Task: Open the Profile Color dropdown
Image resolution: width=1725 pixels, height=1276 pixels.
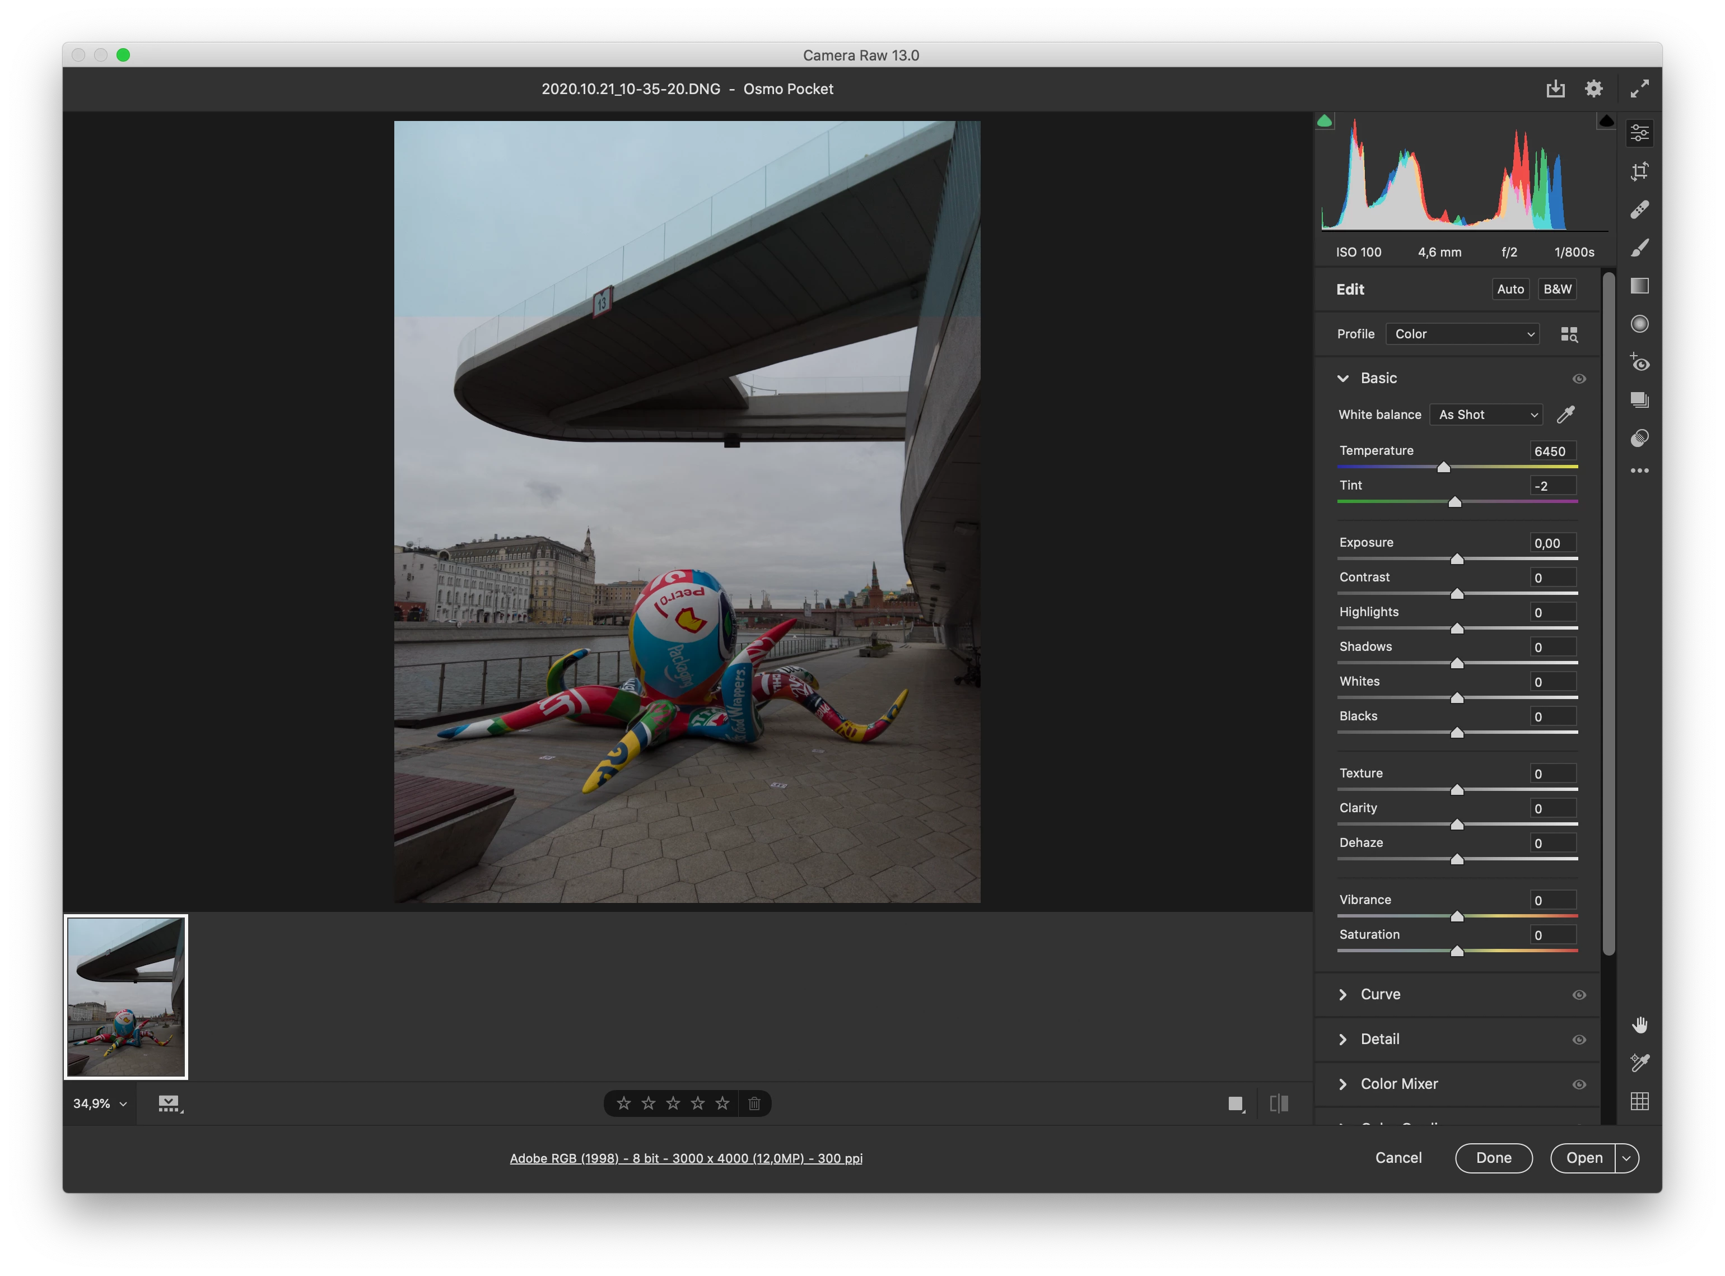Action: (x=1462, y=334)
